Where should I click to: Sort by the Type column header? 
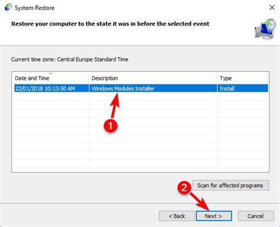point(243,78)
